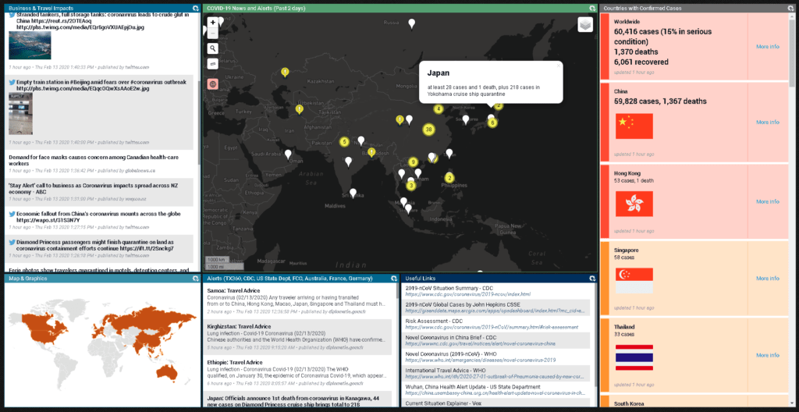
Task: Open More info for Worldwide cases
Action: (x=767, y=47)
